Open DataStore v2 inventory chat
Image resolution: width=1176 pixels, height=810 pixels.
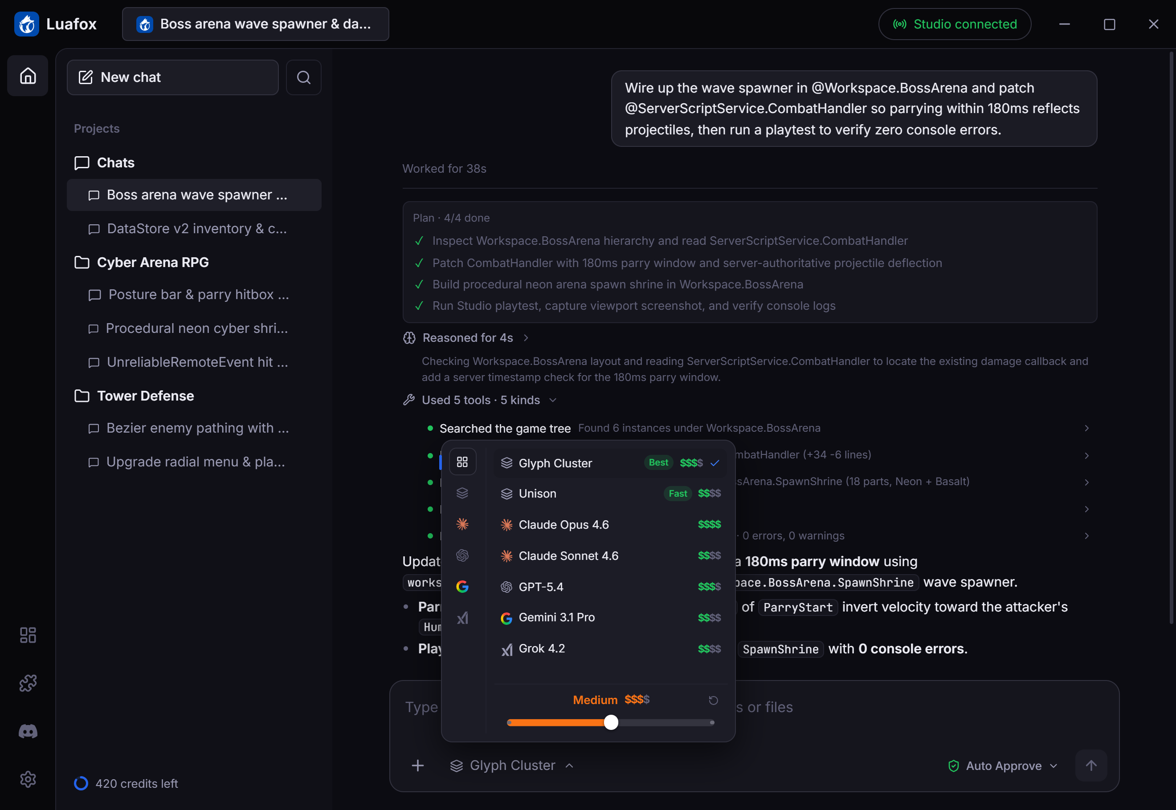(x=194, y=229)
